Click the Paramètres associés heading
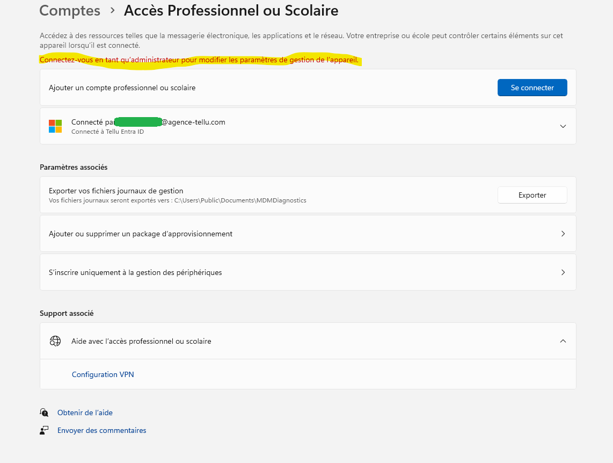The height and width of the screenshot is (463, 613). (x=74, y=168)
